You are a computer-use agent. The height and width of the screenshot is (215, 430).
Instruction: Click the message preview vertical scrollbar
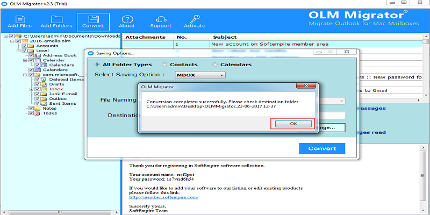(x=422, y=179)
